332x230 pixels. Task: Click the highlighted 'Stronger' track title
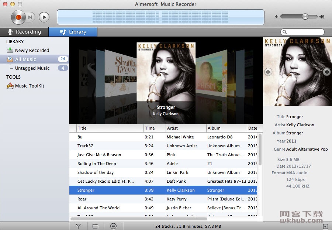86,190
